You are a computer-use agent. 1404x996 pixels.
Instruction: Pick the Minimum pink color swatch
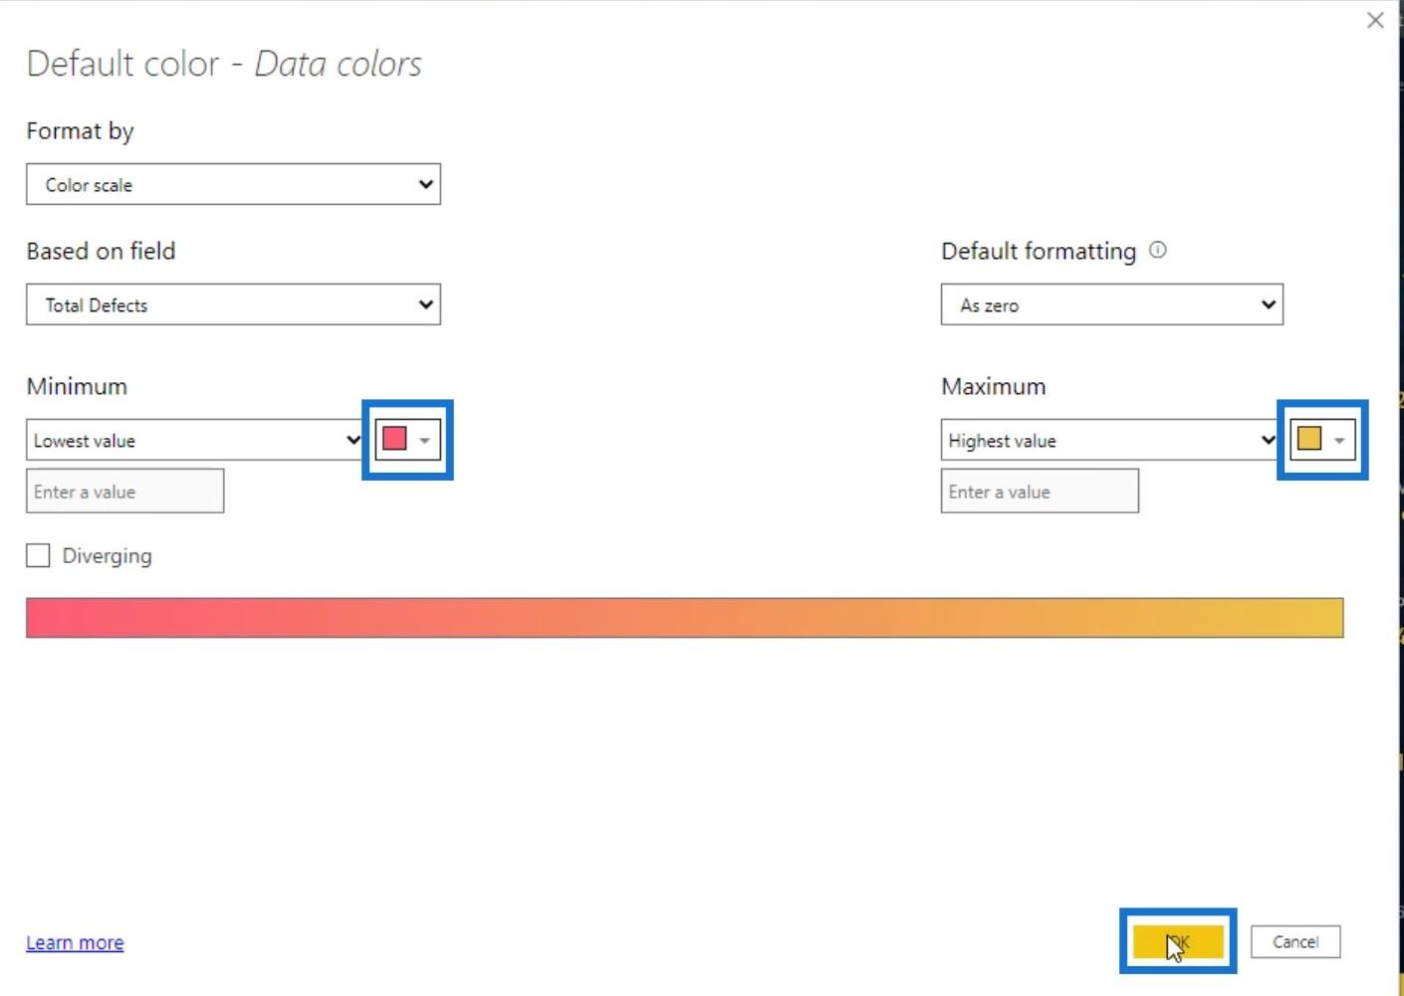[x=407, y=439]
